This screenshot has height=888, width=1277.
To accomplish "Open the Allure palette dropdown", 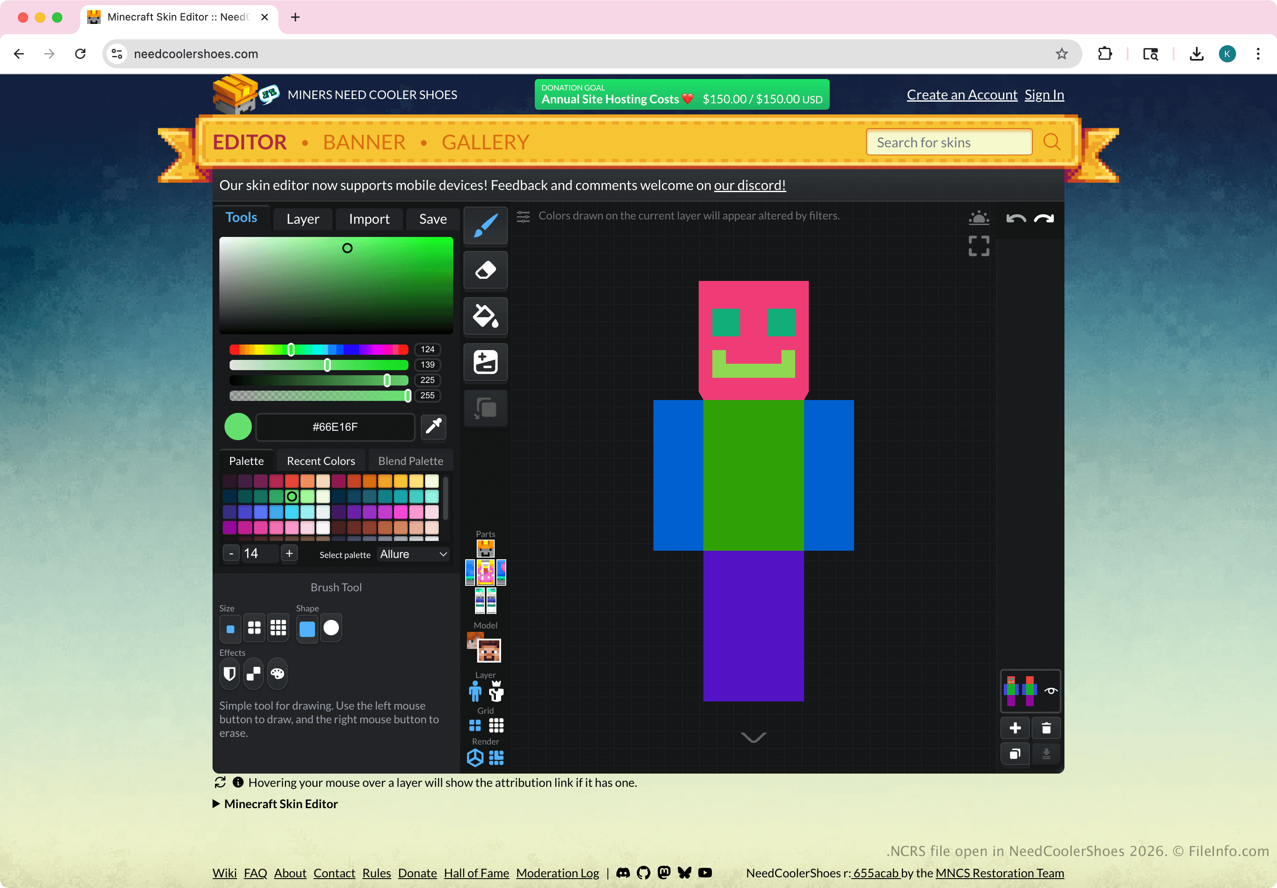I will [x=413, y=554].
